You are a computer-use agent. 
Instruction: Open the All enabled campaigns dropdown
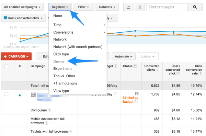(22, 7)
